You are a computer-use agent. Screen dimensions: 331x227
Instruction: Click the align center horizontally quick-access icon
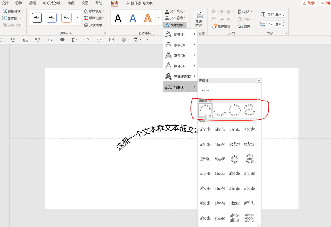50,39
